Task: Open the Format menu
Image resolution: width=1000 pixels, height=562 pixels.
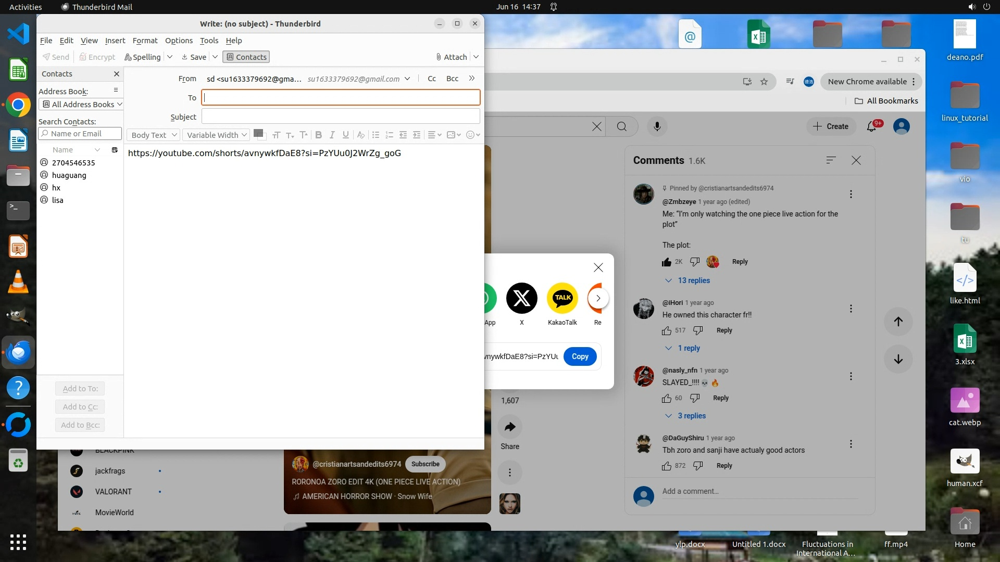Action: 145,41
